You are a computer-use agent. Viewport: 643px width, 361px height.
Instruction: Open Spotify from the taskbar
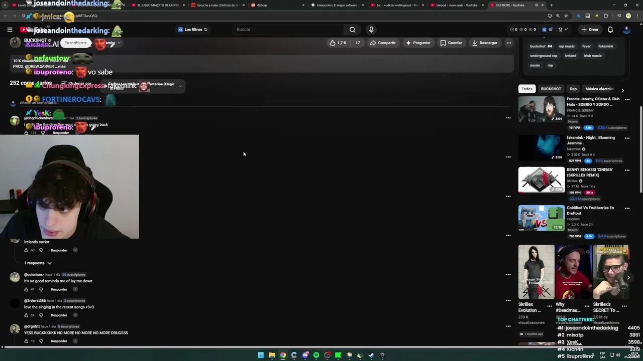316,355
